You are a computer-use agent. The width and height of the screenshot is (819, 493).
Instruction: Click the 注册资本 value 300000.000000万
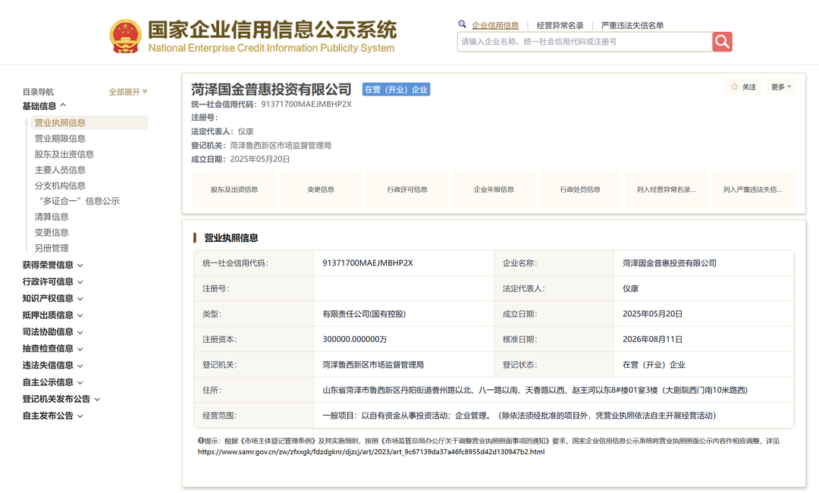click(355, 340)
